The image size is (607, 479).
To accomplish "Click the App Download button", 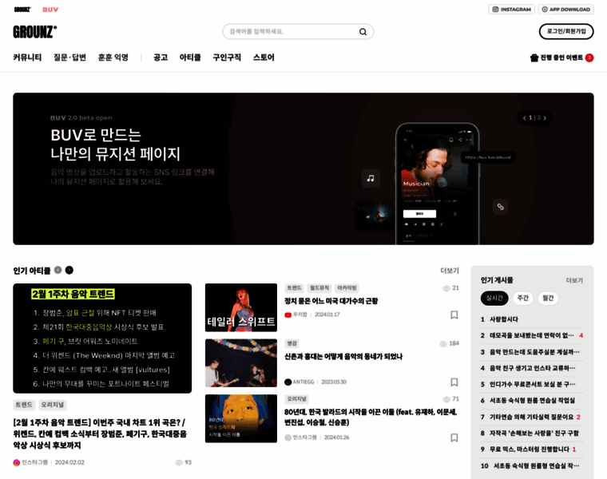I will coord(566,10).
